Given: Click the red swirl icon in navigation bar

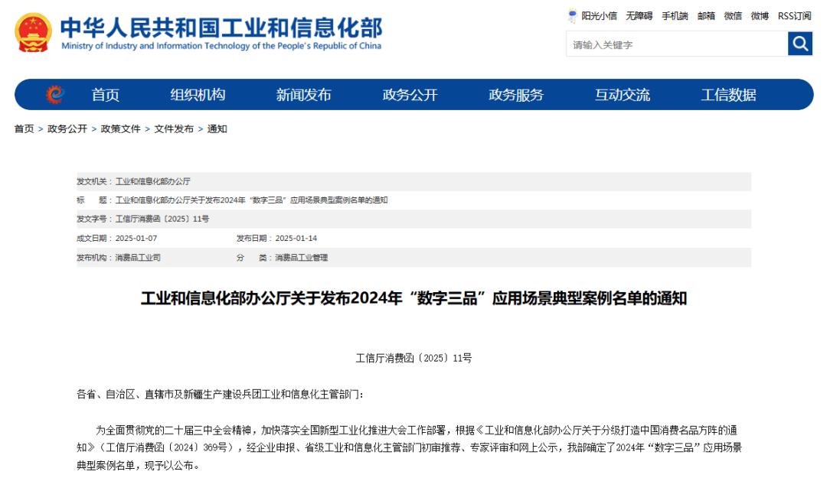Looking at the screenshot, I should [54, 95].
